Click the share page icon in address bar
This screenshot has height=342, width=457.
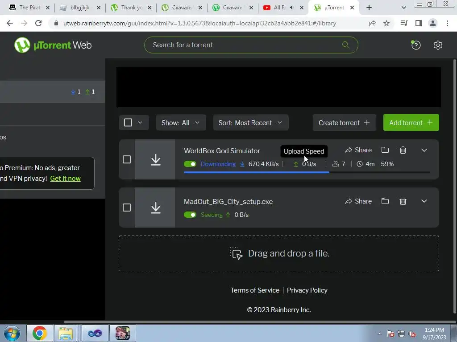372,23
